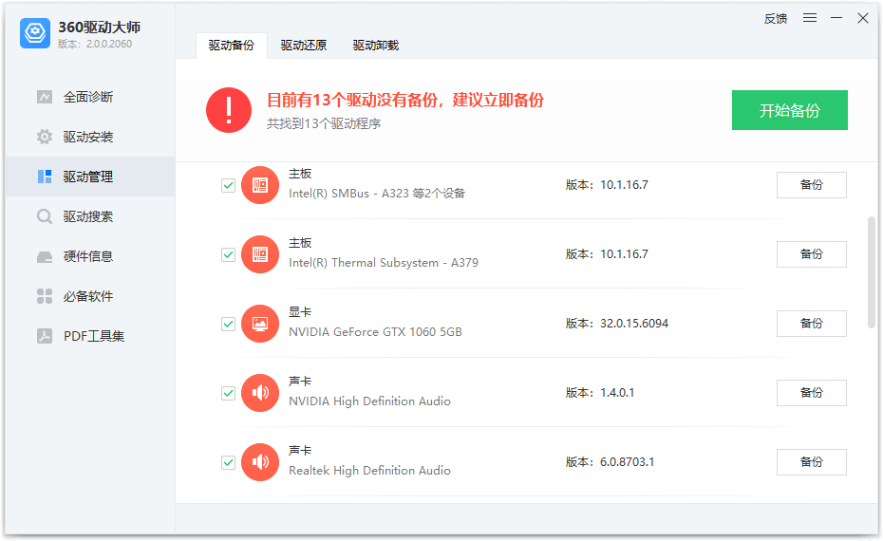Click the version 32.0.15.6094 text
Image resolution: width=883 pixels, height=541 pixels.
click(x=634, y=323)
